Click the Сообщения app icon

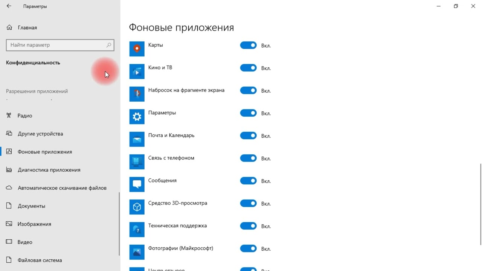point(137,184)
